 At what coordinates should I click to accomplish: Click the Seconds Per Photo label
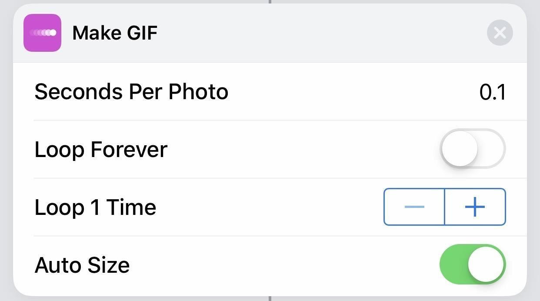click(x=131, y=91)
